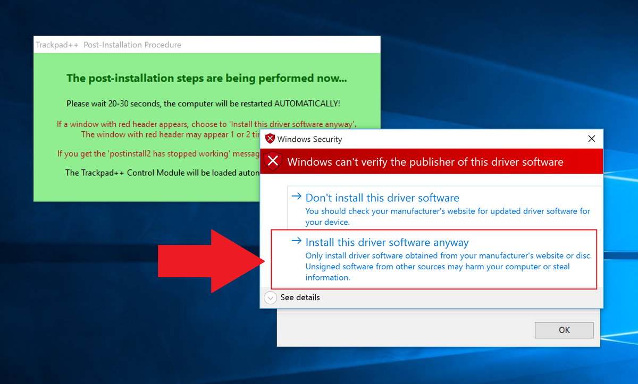Image resolution: width=638 pixels, height=384 pixels.
Task: Click the 'Windows can't verify the publisher' header text
Action: 425,162
